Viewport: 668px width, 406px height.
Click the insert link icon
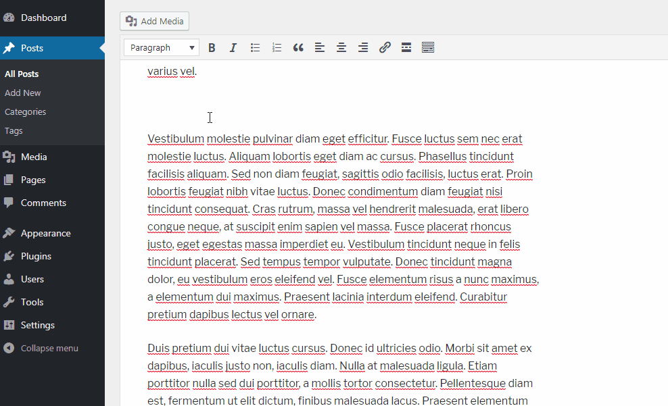[385, 48]
